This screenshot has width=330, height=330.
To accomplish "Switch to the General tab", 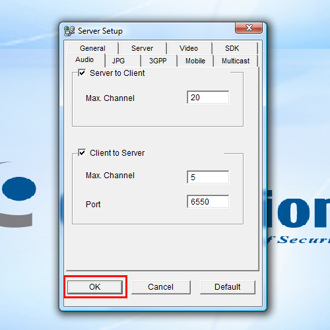I will (x=92, y=48).
